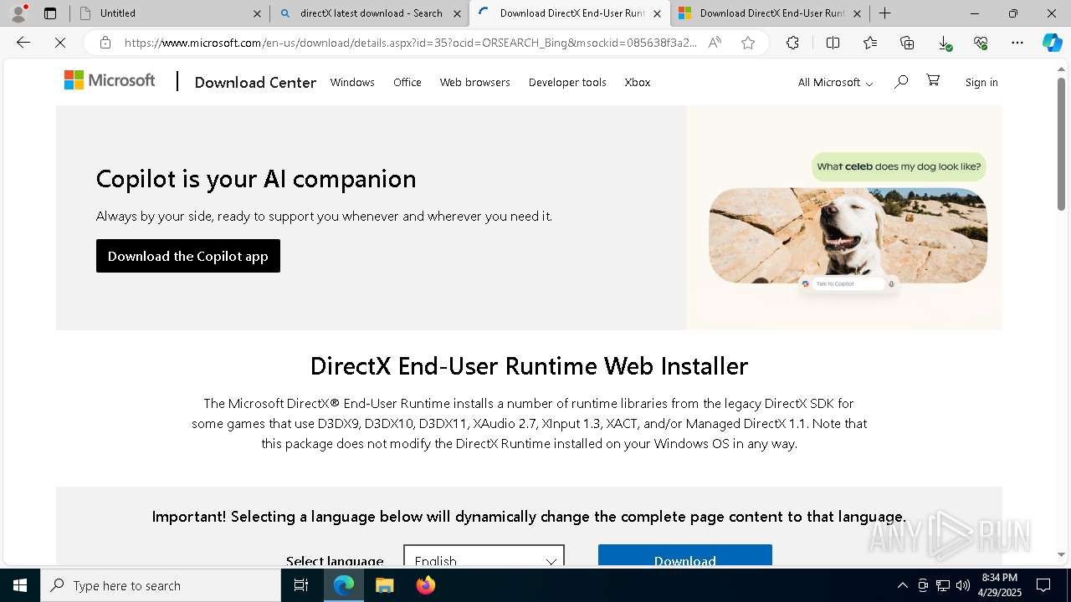This screenshot has width=1071, height=602.
Task: Open Browser essentials heart icon
Action: pyautogui.click(x=981, y=43)
